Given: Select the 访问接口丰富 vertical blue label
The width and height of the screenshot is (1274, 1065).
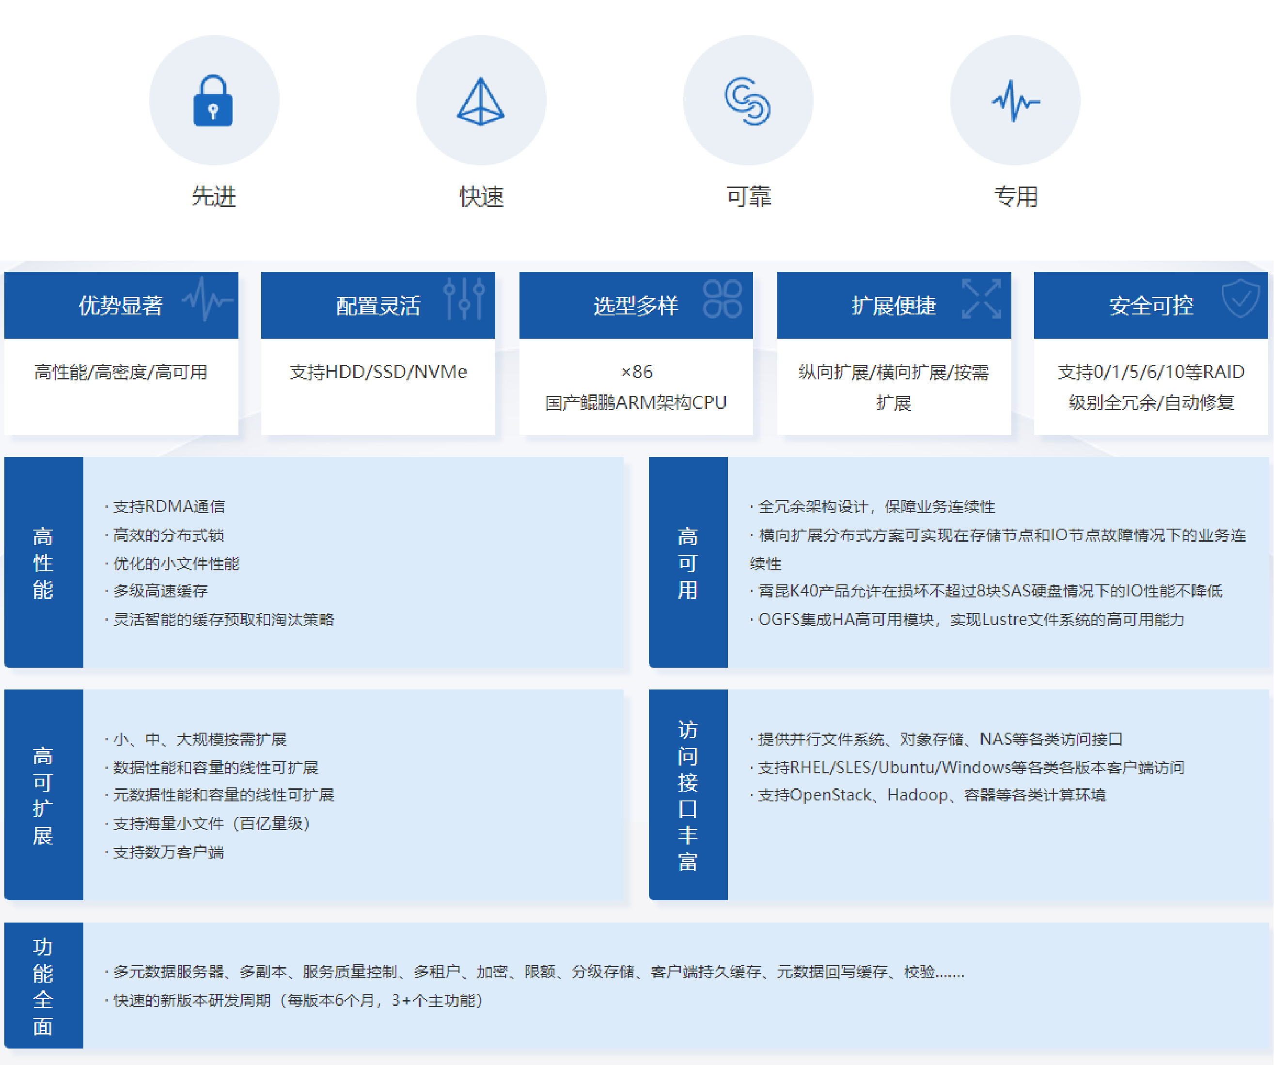Looking at the screenshot, I should [x=687, y=795].
